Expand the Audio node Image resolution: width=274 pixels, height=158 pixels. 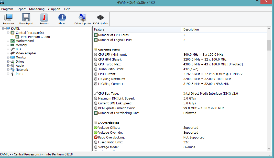(8, 65)
